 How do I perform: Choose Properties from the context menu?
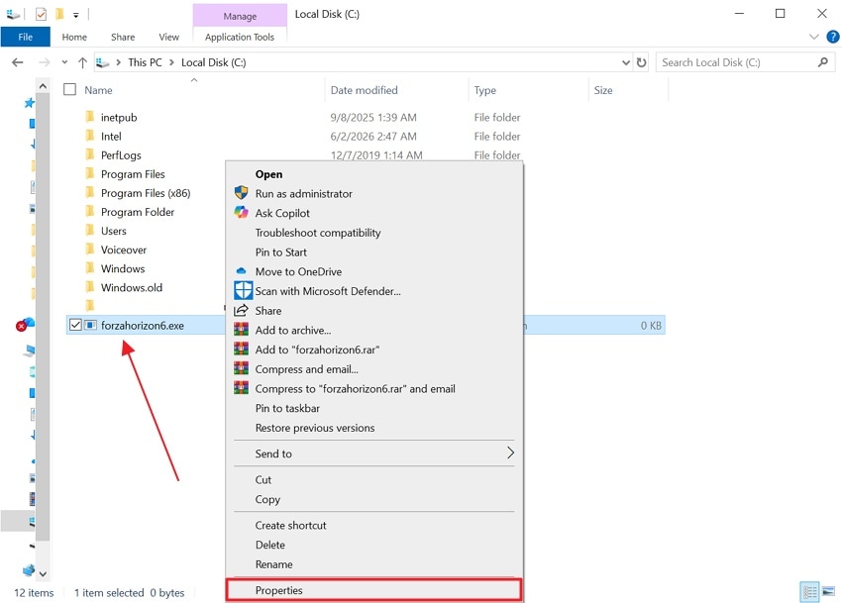(x=373, y=589)
